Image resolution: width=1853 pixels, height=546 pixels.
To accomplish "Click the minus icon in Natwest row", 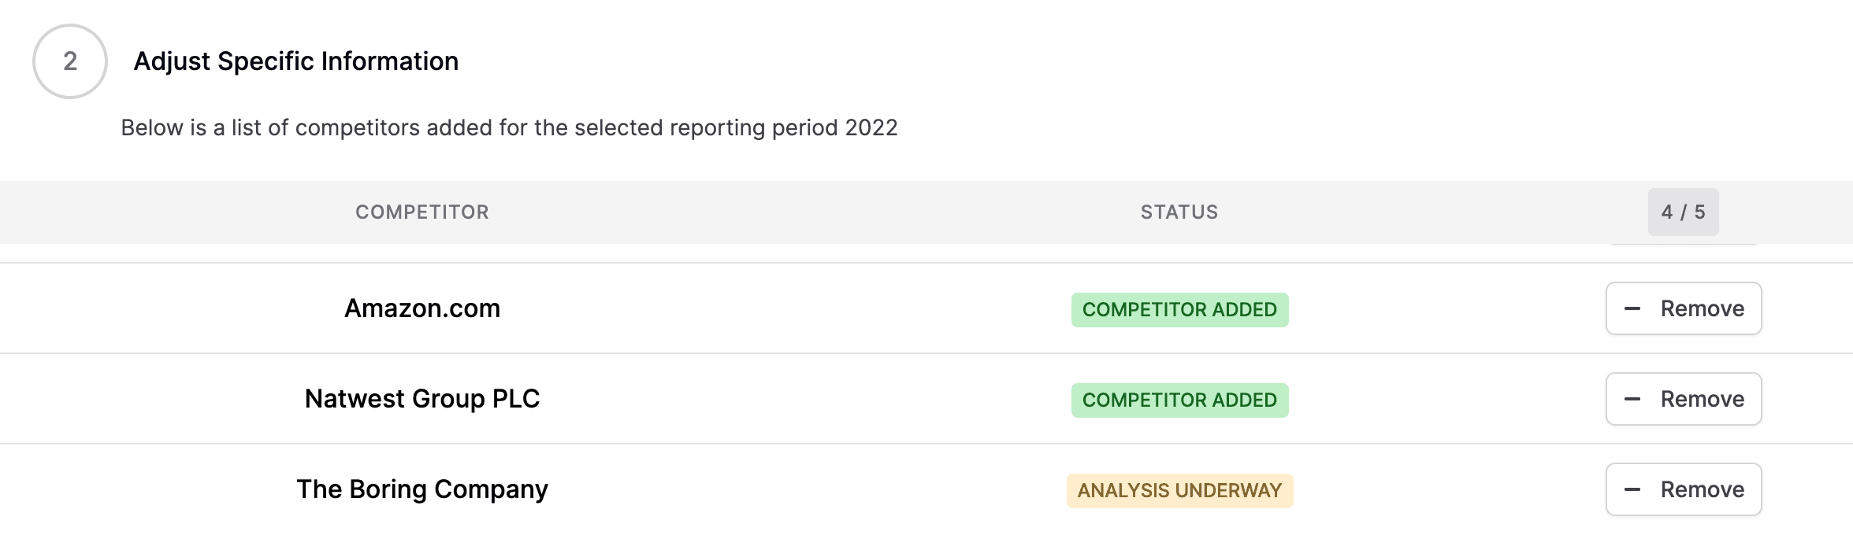I will pyautogui.click(x=1632, y=399).
